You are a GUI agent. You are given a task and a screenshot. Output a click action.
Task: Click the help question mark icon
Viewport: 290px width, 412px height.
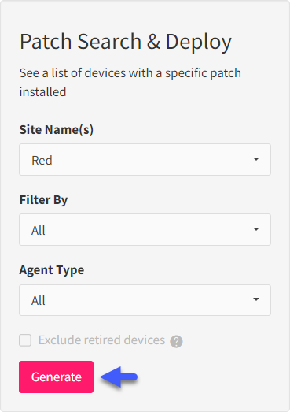pos(176,341)
